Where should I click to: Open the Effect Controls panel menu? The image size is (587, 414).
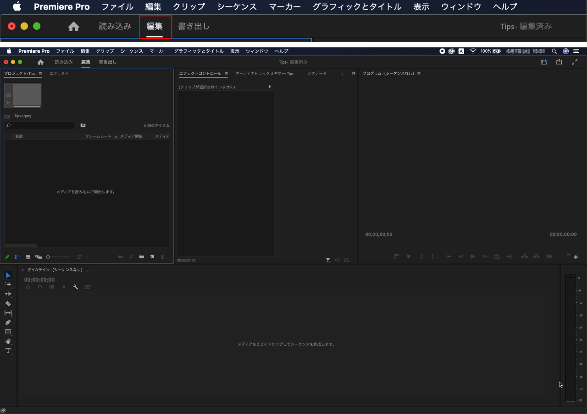[226, 74]
